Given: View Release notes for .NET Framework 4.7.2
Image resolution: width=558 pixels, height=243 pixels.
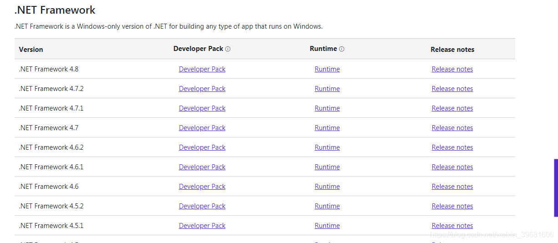Looking at the screenshot, I should click(x=452, y=89).
